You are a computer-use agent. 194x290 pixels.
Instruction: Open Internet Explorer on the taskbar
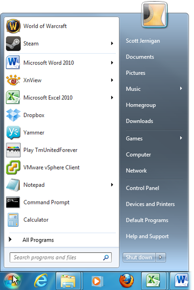[41, 281]
